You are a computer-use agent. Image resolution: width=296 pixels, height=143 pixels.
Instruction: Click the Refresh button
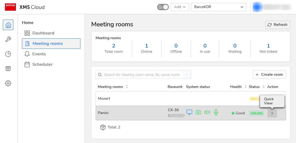tap(278, 25)
